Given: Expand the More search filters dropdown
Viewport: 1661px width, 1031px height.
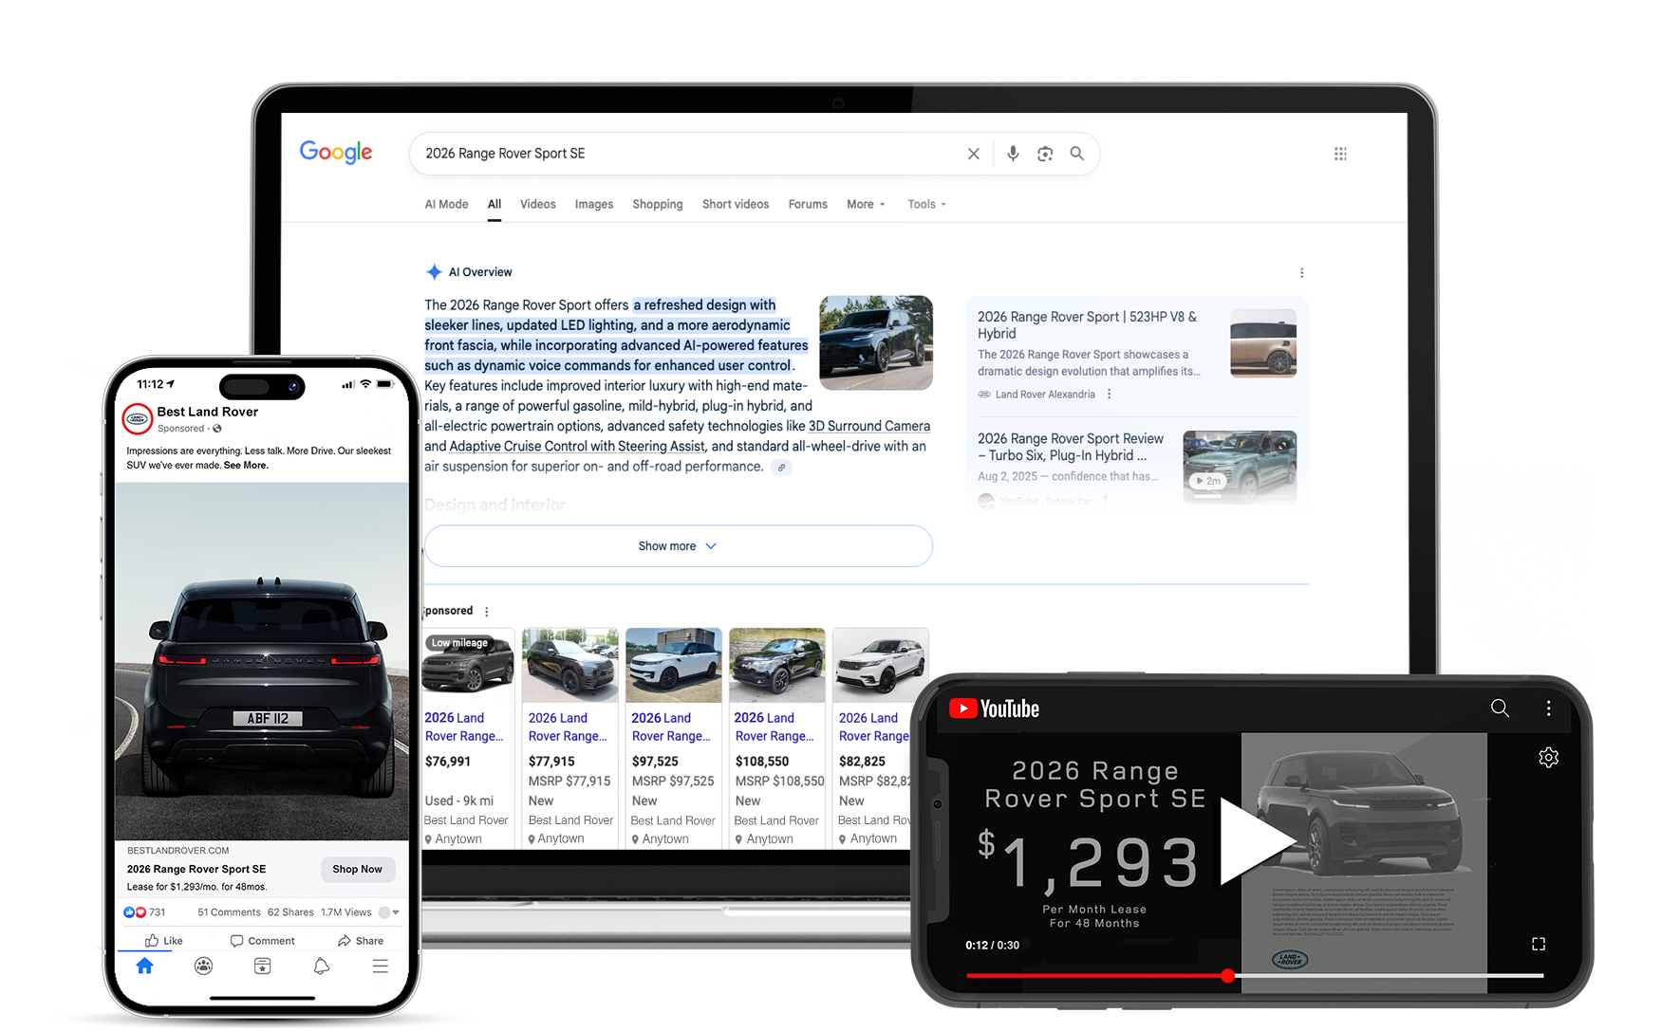Looking at the screenshot, I should 866,204.
